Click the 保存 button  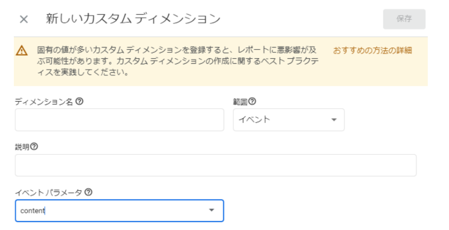(x=404, y=19)
